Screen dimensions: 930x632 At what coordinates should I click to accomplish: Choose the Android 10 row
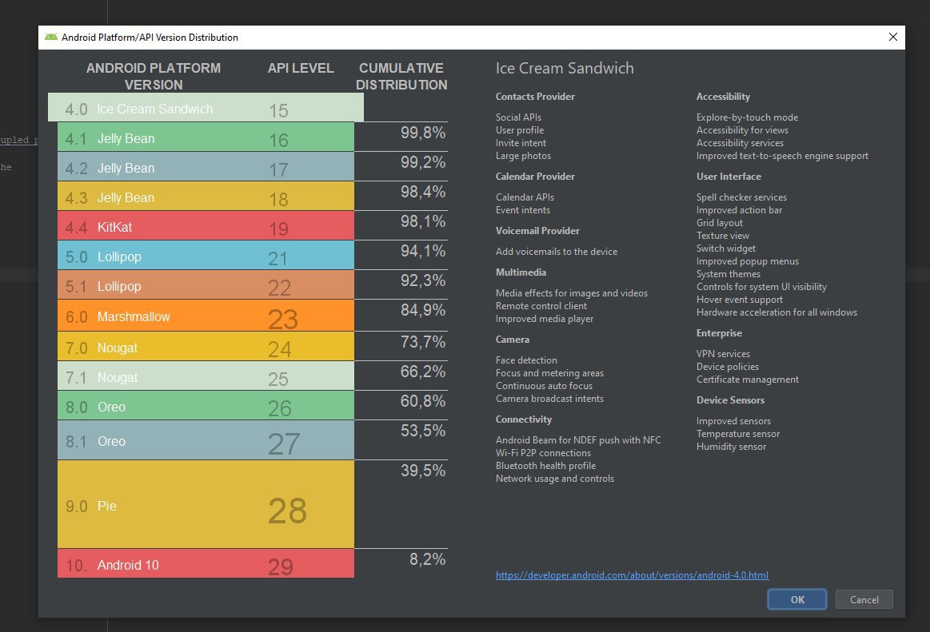click(x=206, y=564)
